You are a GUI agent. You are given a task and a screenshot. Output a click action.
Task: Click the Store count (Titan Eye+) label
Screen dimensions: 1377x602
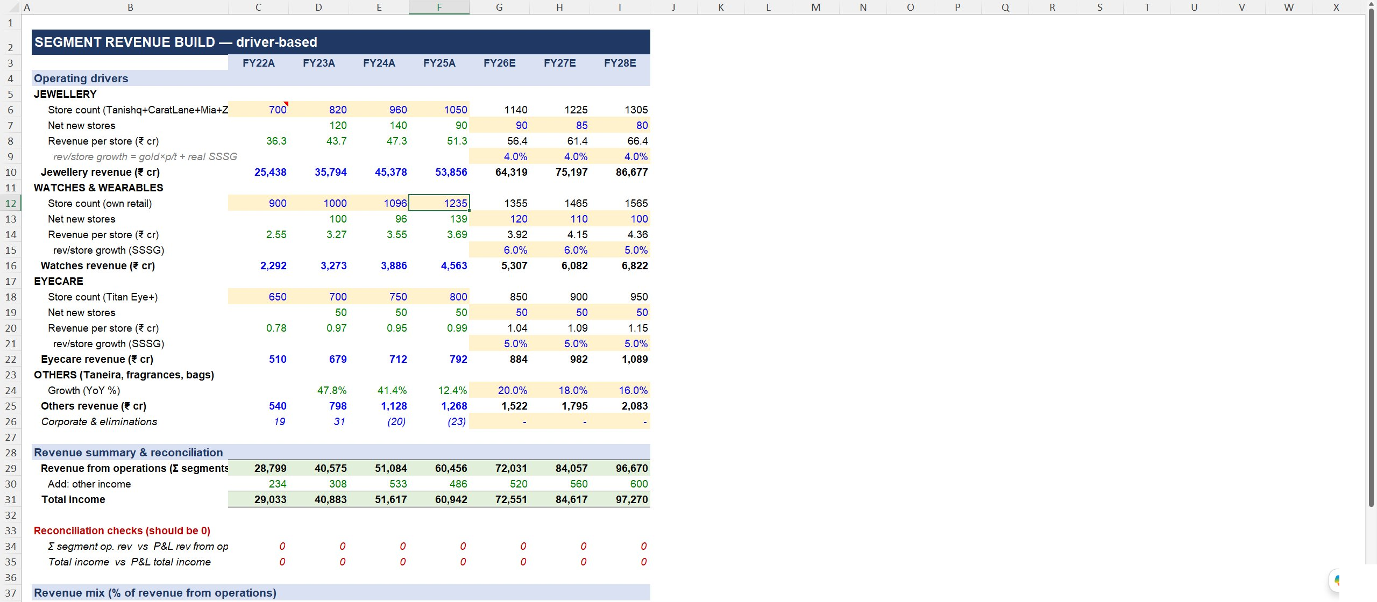130,297
